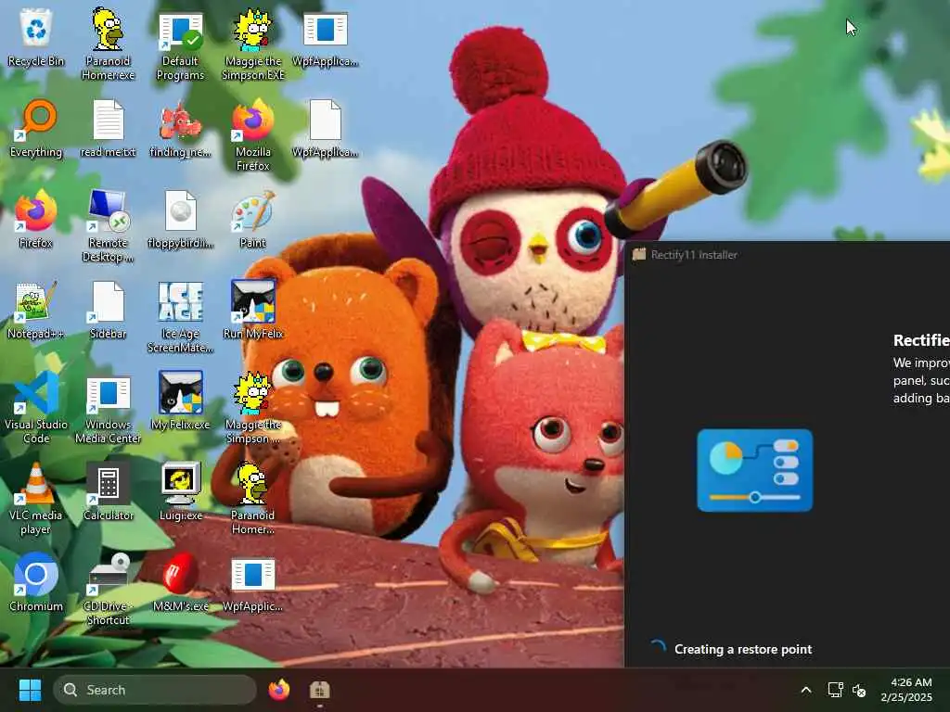Screen dimensions: 950x712
Task: Launch Paint shortcut
Action: point(252,219)
